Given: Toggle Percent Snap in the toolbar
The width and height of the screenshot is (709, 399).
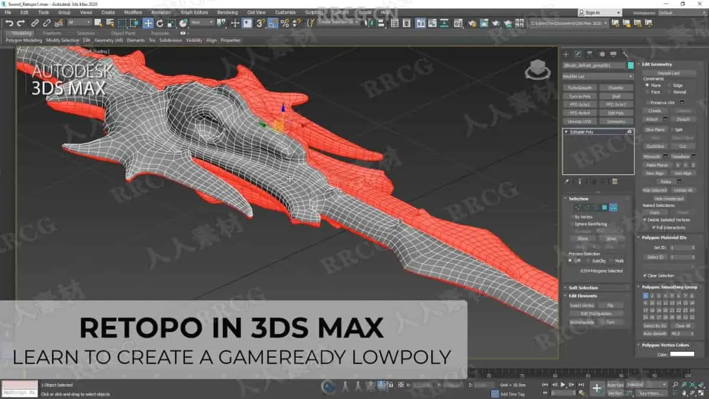Looking at the screenshot, I should (x=285, y=23).
